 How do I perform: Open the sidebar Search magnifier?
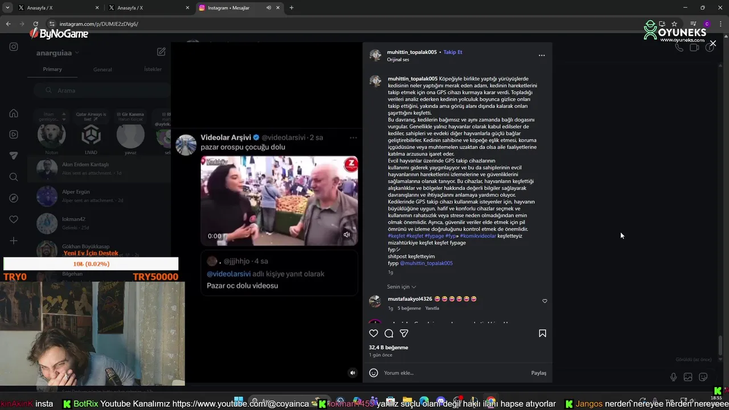coord(14,177)
